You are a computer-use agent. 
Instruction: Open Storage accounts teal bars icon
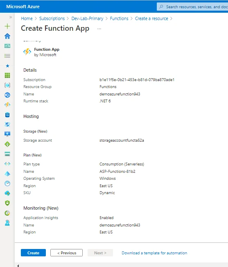click(x=7, y=154)
